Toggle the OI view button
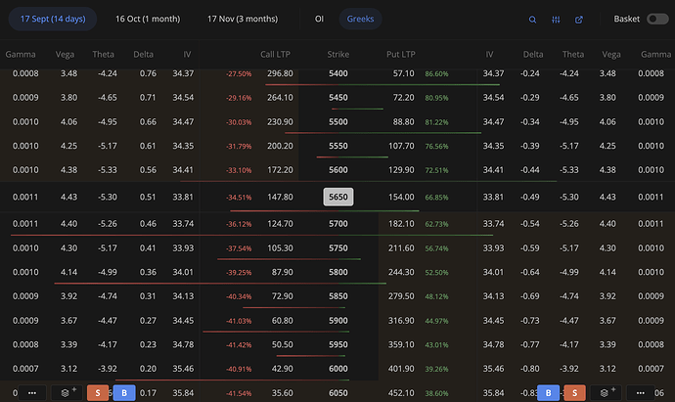The image size is (675, 402). [319, 19]
